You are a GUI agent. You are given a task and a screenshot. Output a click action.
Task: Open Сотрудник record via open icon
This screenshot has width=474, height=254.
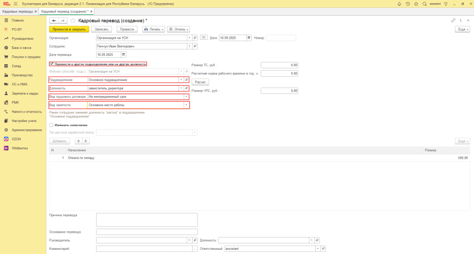[195, 47]
